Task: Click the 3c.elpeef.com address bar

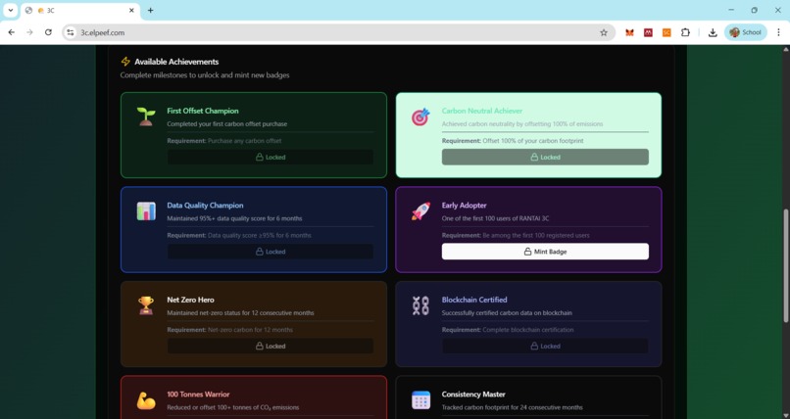Action: [337, 32]
